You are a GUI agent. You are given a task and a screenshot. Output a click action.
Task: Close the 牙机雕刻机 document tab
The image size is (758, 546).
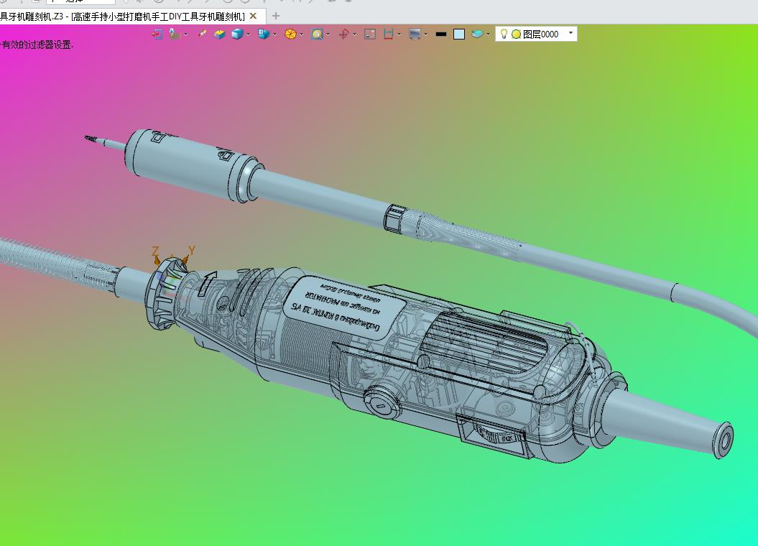(253, 16)
